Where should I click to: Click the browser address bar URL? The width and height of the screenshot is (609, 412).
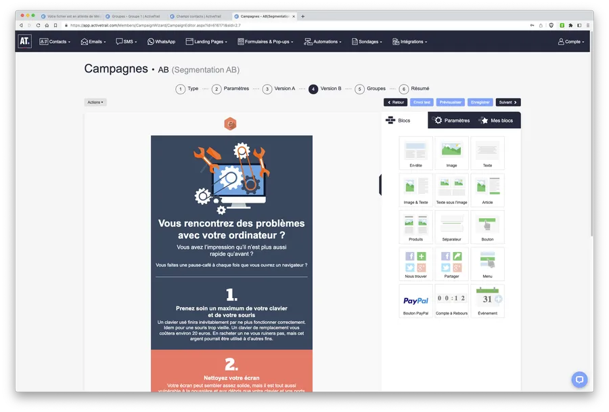(x=156, y=25)
